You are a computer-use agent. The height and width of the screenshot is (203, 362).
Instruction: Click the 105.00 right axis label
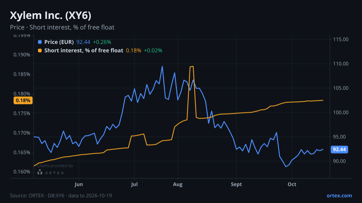click(341, 88)
